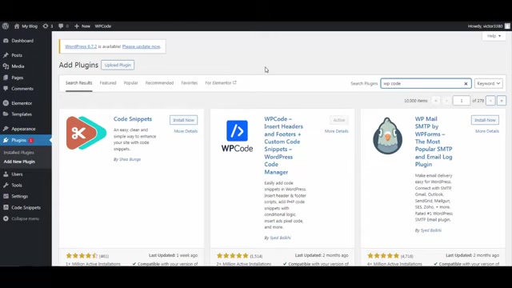Click the current page number field

tap(462, 101)
